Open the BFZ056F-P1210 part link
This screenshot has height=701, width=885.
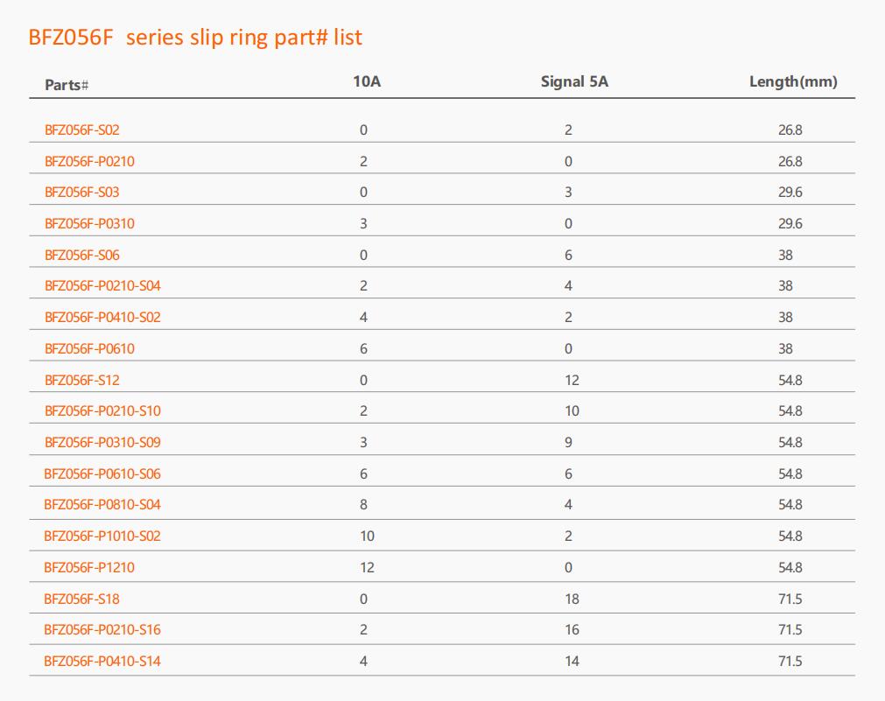coord(89,568)
